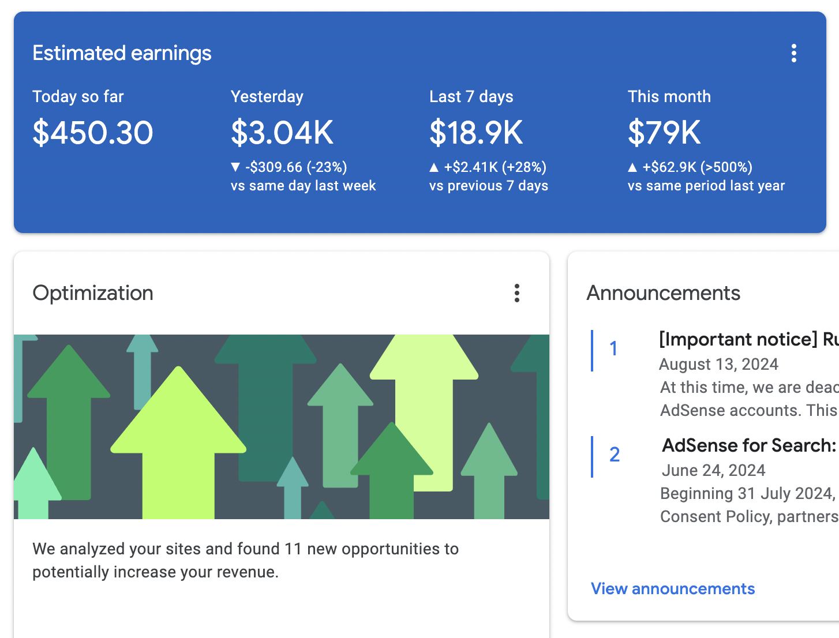Open the Important notice announcement title
The height and width of the screenshot is (638, 839).
[748, 339]
